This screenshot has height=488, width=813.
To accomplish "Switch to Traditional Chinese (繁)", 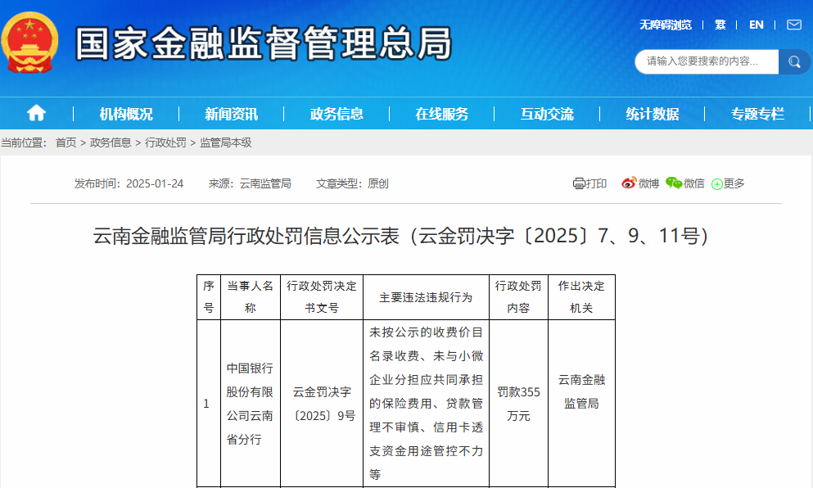I will pos(720,25).
